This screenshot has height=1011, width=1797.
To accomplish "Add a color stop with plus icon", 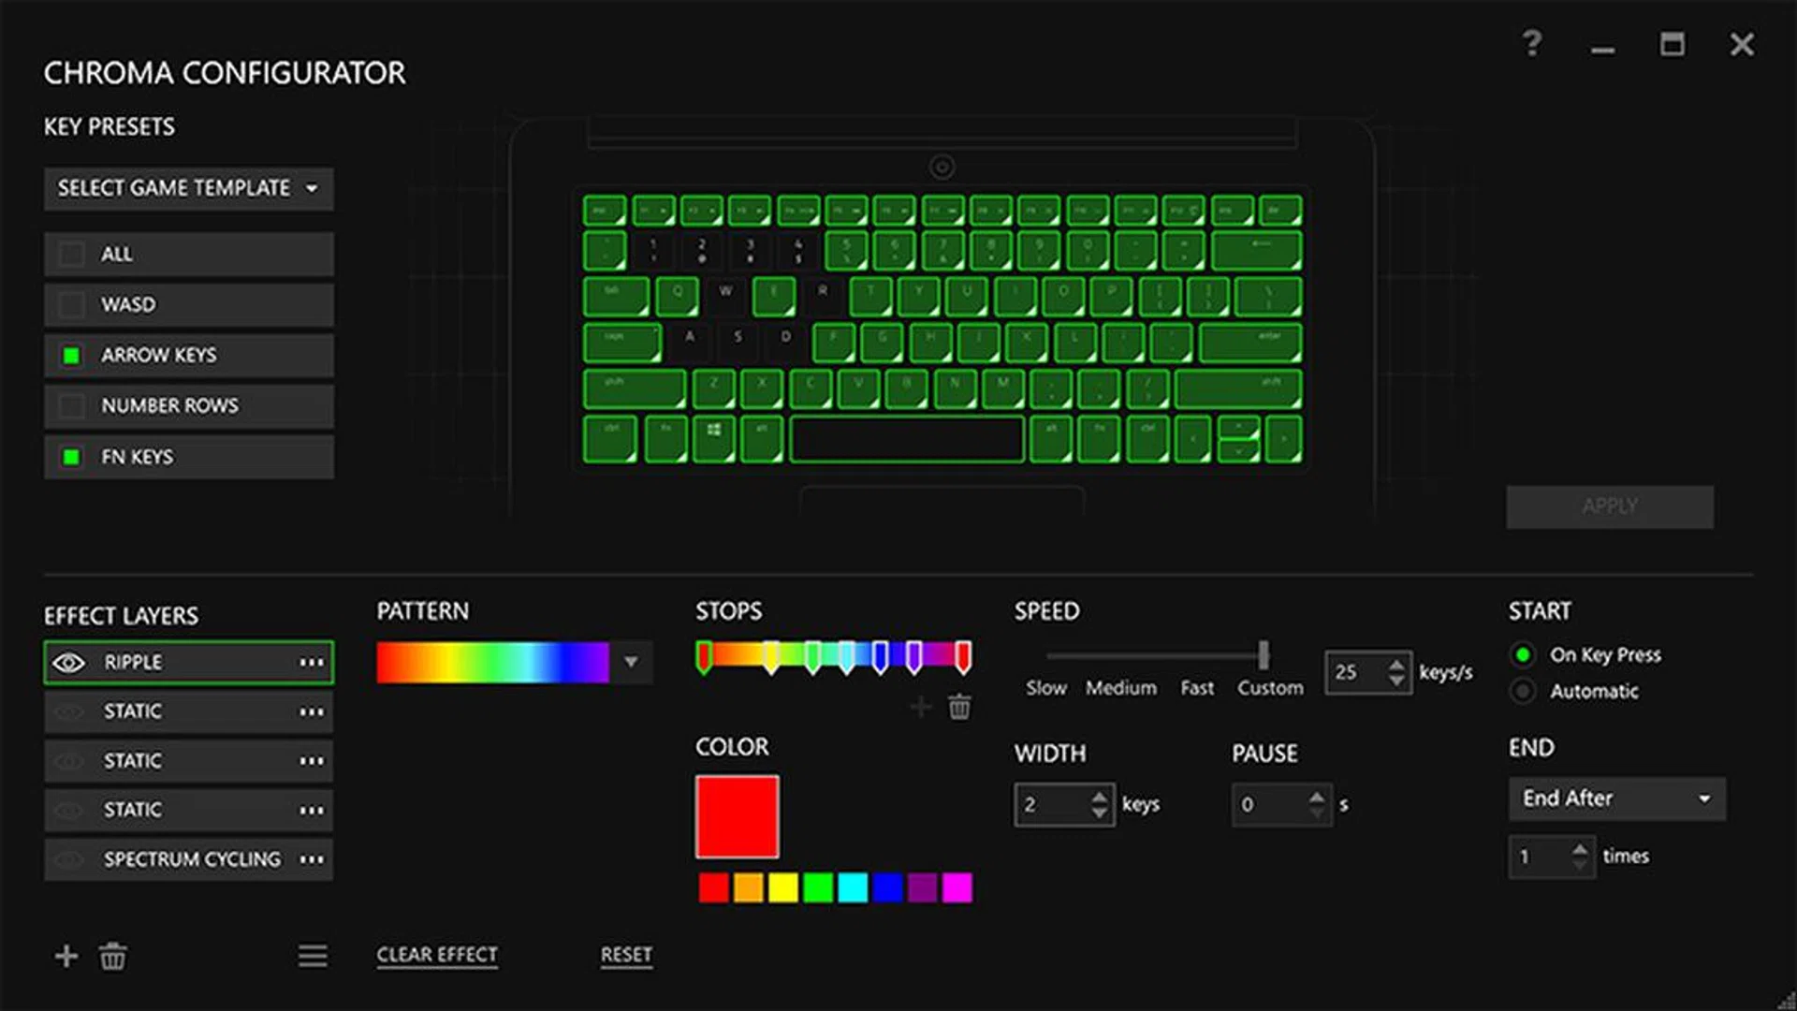I will (921, 707).
